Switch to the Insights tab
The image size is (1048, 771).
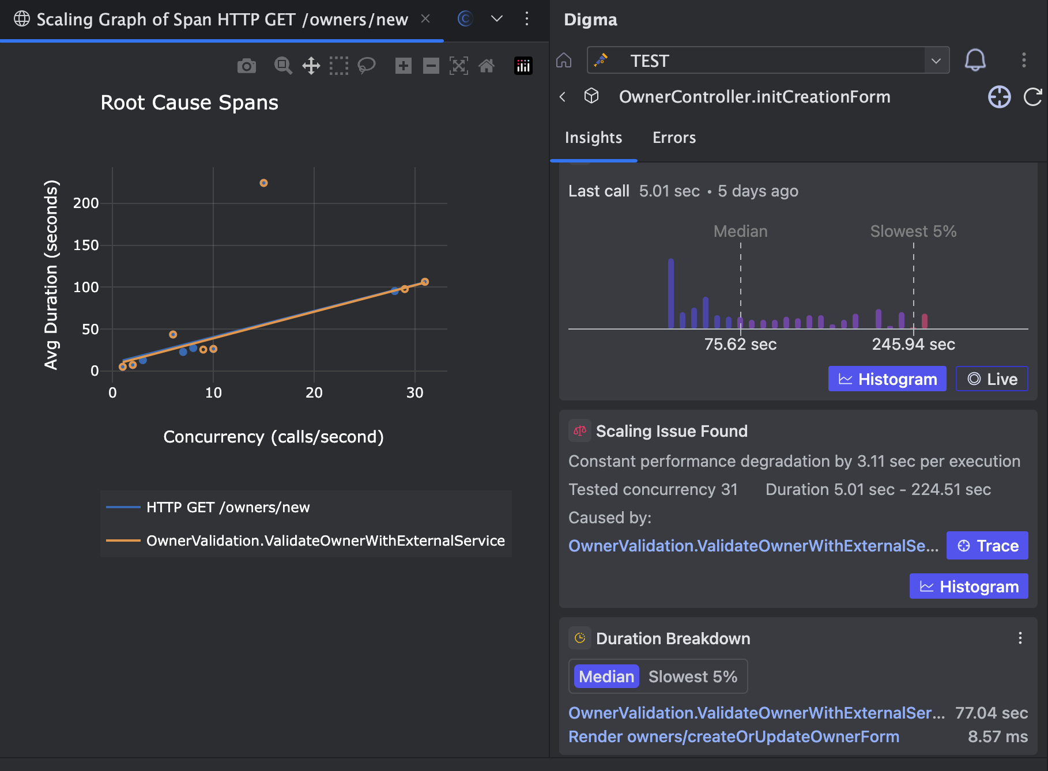(x=594, y=137)
